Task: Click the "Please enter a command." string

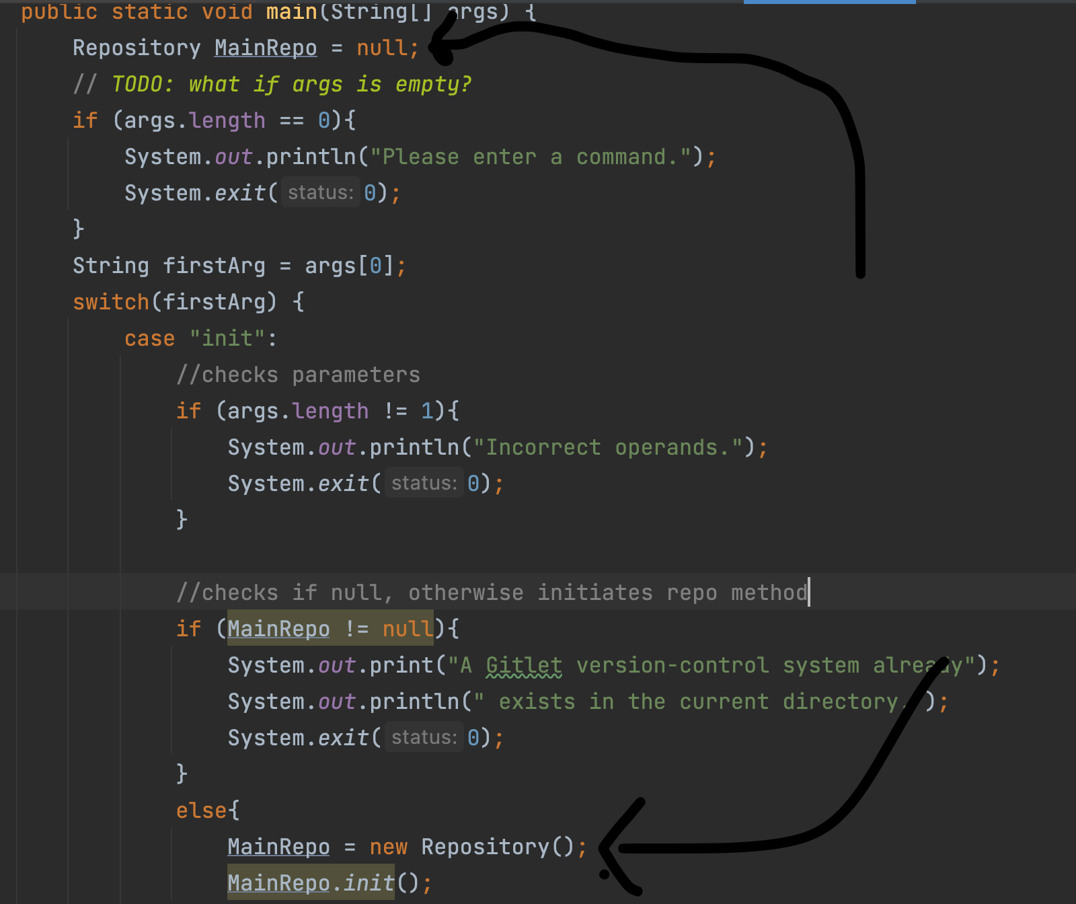Action: coord(531,157)
